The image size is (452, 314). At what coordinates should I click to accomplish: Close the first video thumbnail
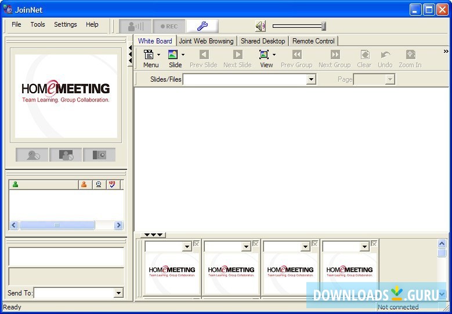[196, 244]
